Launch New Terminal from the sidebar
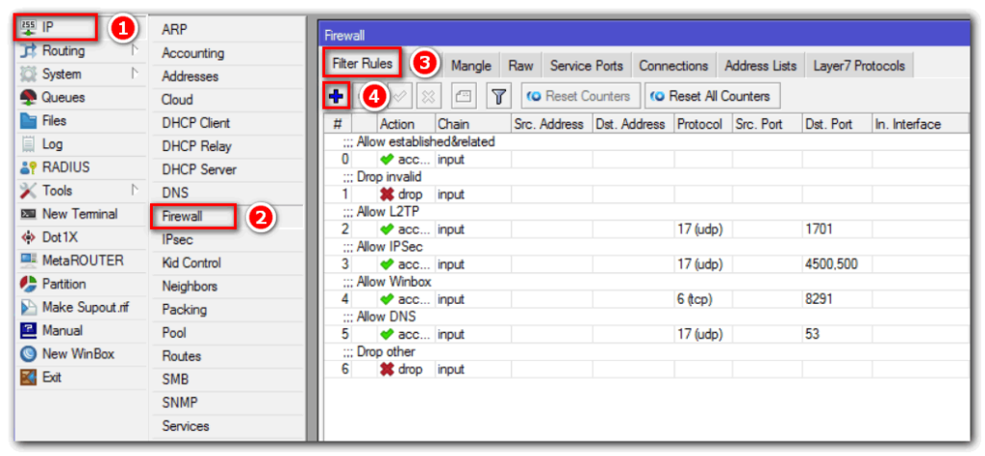Image resolution: width=985 pixels, height=456 pixels. pyautogui.click(x=79, y=214)
